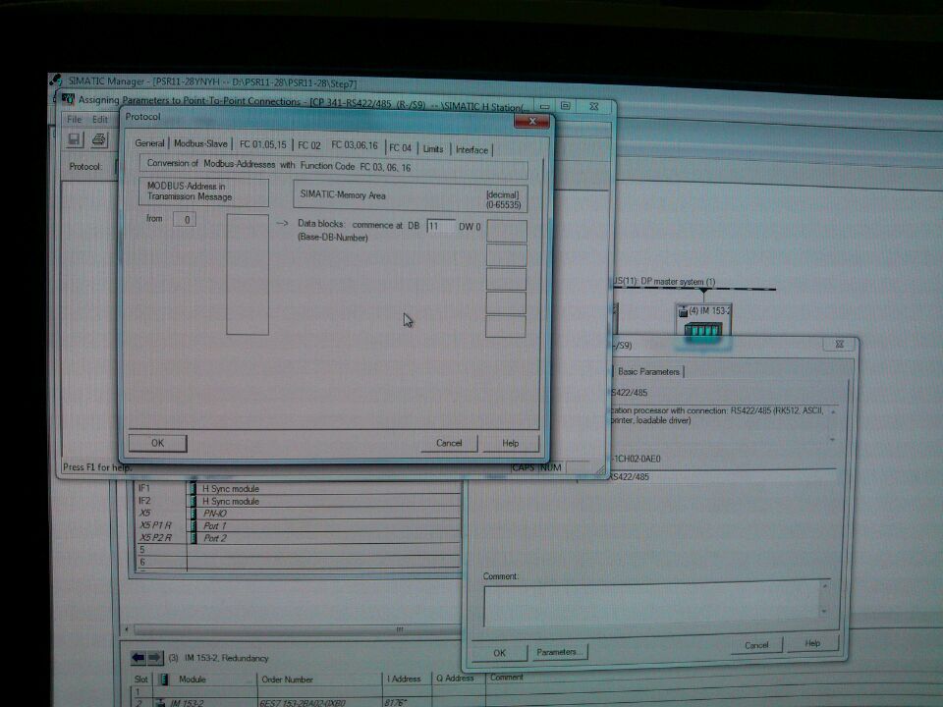Click the bottom decimal box in SIMATIC column
The image size is (943, 707).
point(505,326)
